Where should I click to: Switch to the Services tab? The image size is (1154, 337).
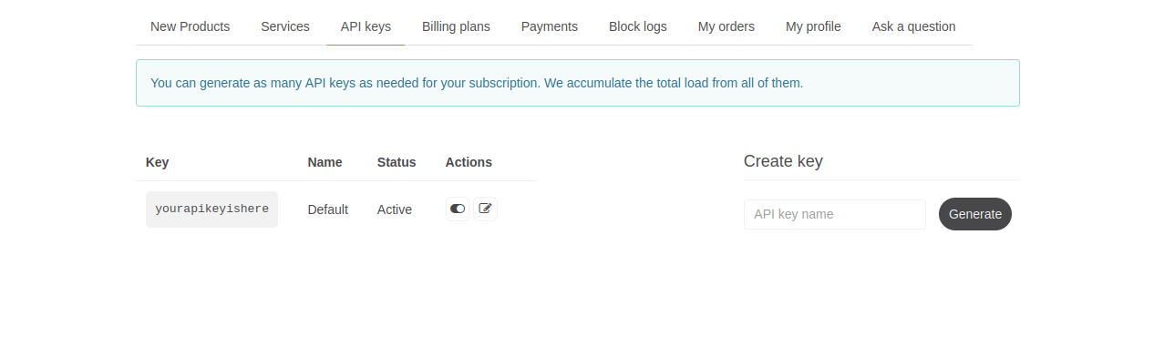click(285, 26)
